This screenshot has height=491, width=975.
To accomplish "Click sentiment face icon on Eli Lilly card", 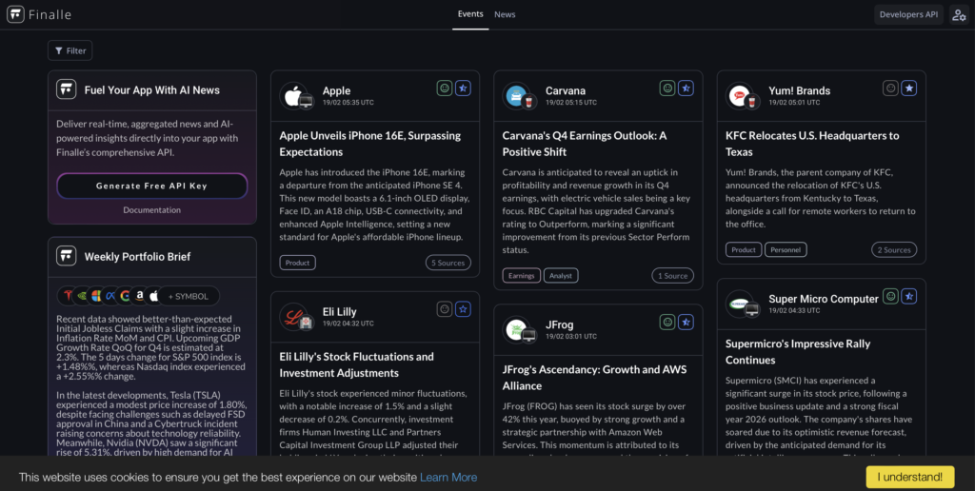I will coord(445,309).
